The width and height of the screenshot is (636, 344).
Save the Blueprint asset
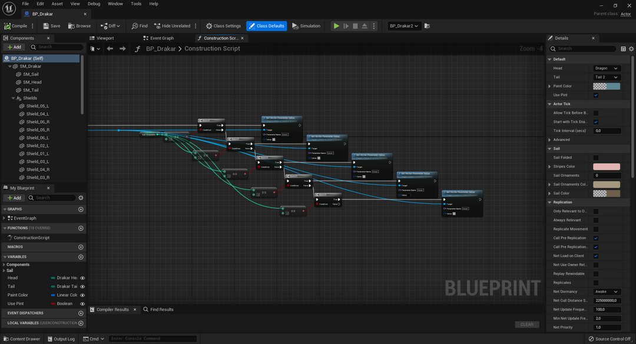click(52, 26)
